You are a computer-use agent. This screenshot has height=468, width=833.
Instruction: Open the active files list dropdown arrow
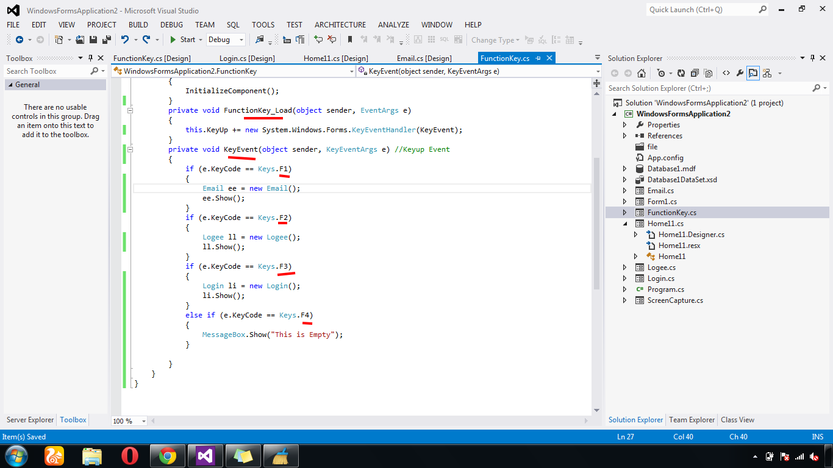coord(597,58)
